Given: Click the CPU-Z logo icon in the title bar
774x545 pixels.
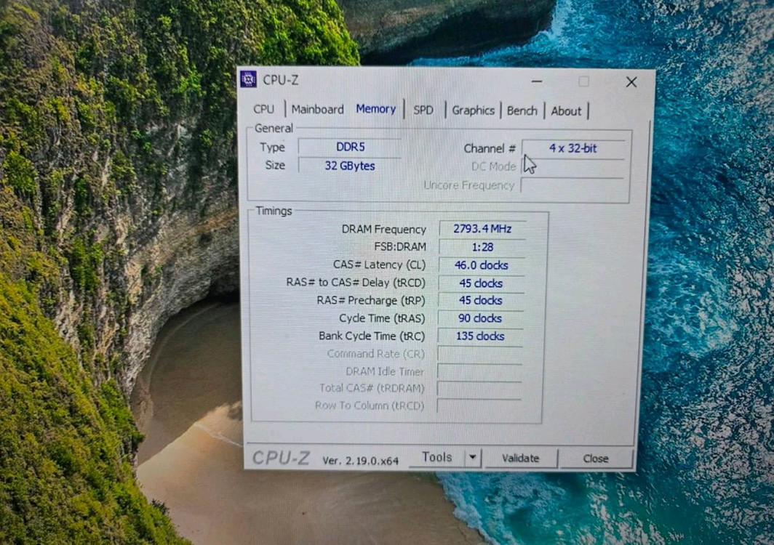Looking at the screenshot, I should point(248,80).
